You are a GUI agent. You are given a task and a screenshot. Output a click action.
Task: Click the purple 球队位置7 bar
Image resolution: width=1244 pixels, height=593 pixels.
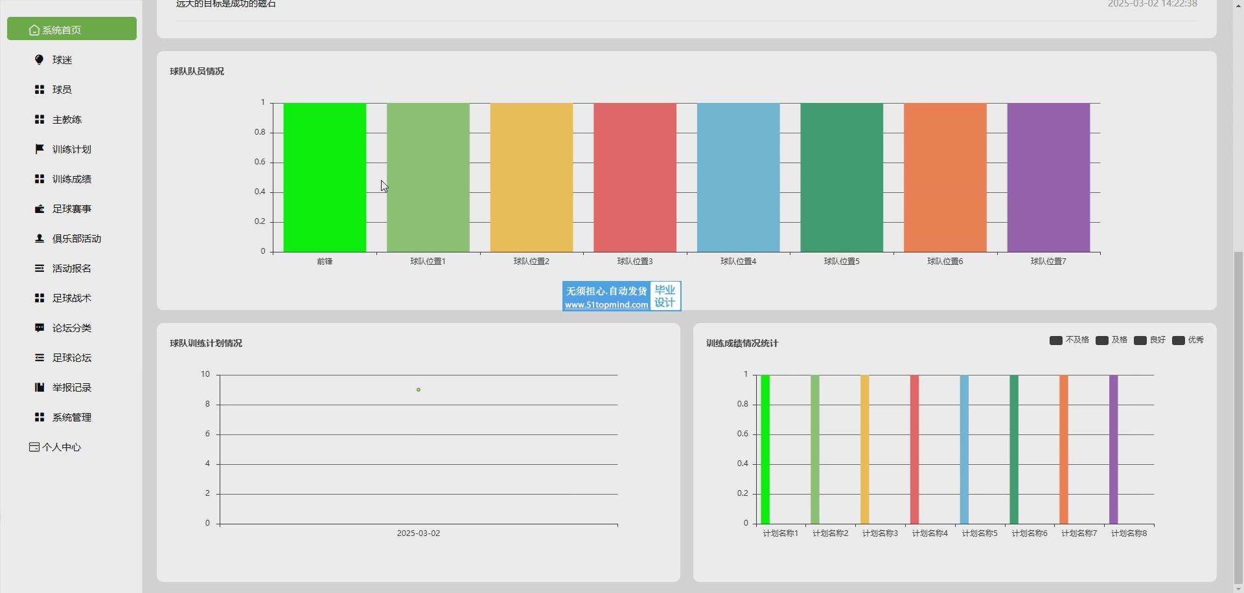[1048, 177]
